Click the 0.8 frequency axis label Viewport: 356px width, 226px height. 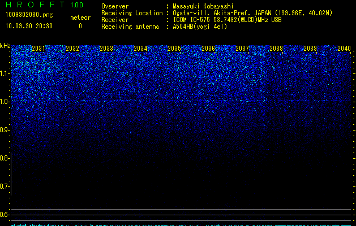point(5,158)
